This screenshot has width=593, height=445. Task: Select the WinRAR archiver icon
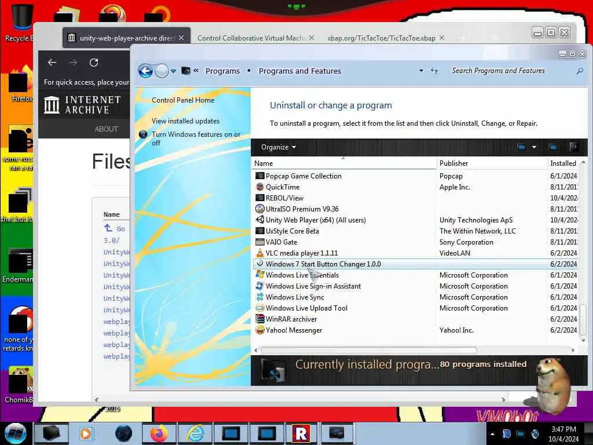tap(259, 319)
